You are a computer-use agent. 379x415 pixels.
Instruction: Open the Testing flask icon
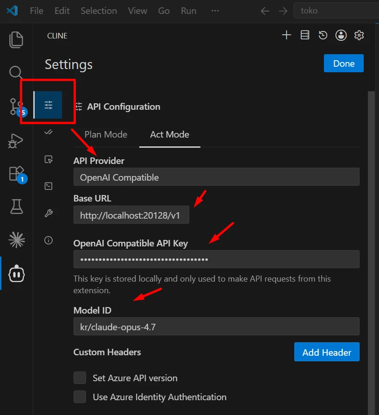coord(16,207)
